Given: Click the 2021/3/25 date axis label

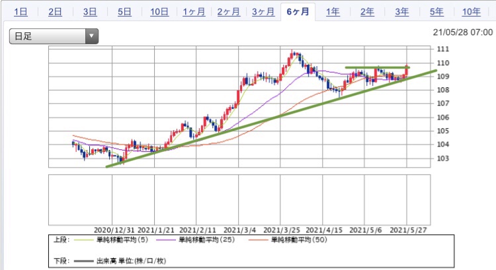Looking at the screenshot, I should [282, 230].
